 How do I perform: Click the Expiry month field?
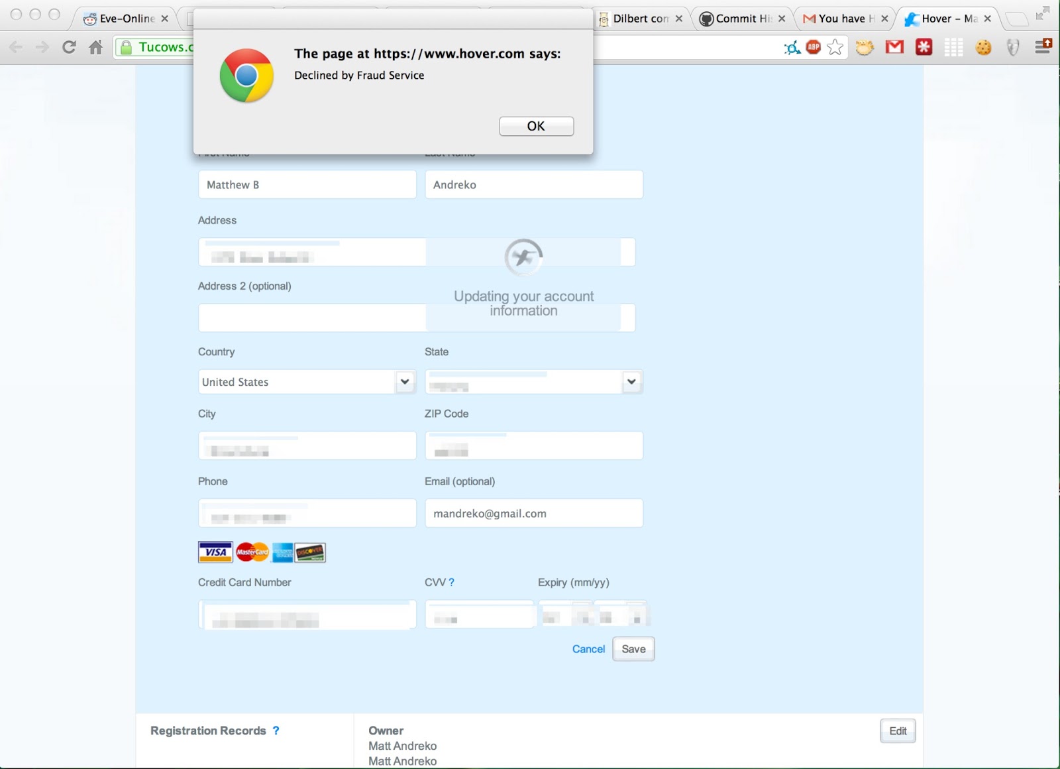564,615
